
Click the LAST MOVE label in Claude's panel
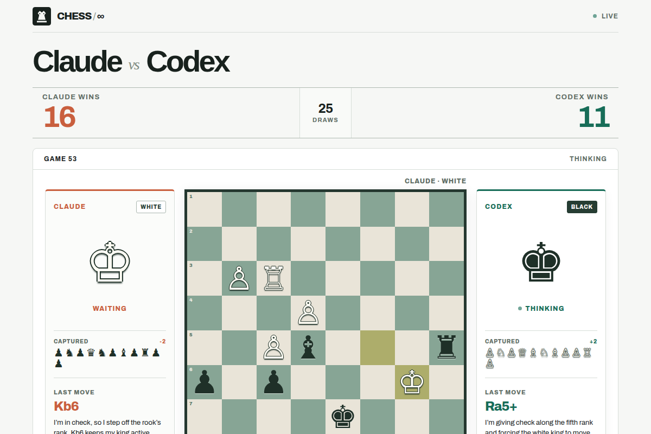74,392
